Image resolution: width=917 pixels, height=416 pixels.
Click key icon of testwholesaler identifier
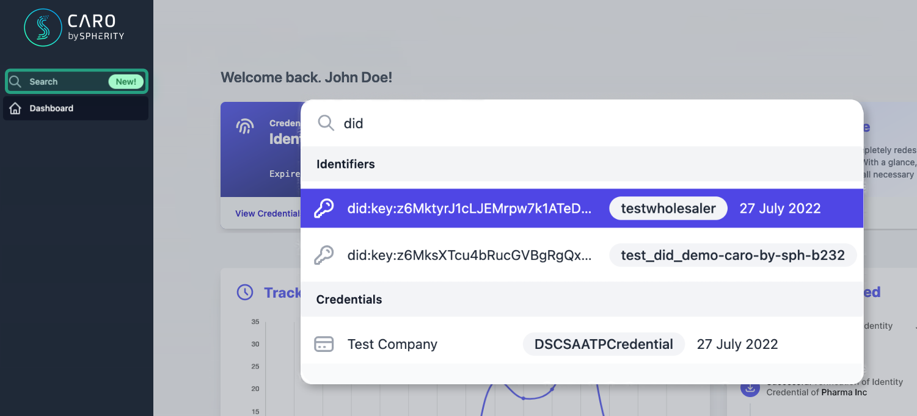(x=324, y=209)
